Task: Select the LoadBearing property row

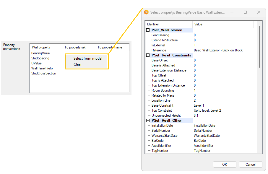Action: [160, 35]
